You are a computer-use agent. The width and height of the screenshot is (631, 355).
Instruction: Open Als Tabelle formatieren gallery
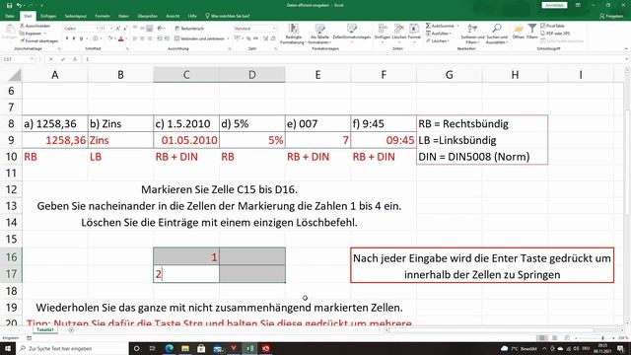319,34
